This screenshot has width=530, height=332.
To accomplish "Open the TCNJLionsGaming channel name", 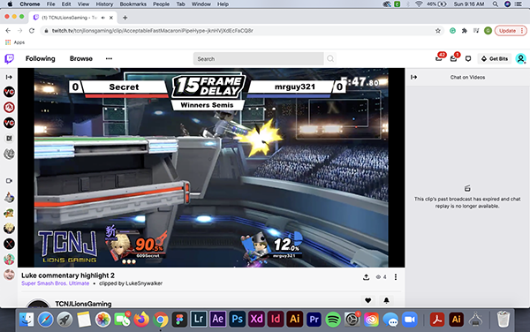I will (83, 304).
